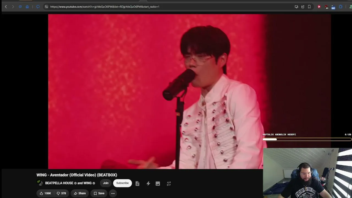Dislike the video showing 378
The image size is (352, 198).
point(61,193)
